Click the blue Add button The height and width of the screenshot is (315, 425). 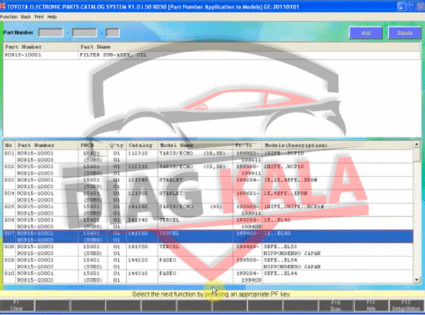(366, 32)
